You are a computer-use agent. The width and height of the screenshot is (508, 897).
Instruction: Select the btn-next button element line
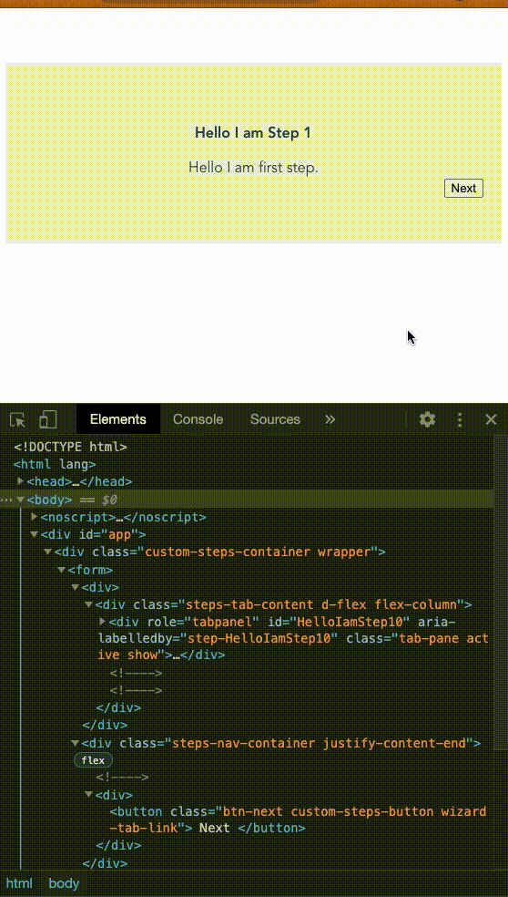[x=299, y=820]
